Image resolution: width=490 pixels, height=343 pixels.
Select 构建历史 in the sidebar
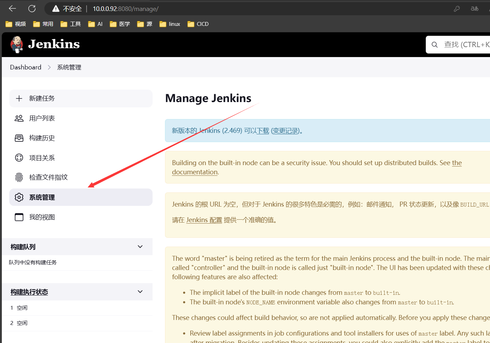81,138
